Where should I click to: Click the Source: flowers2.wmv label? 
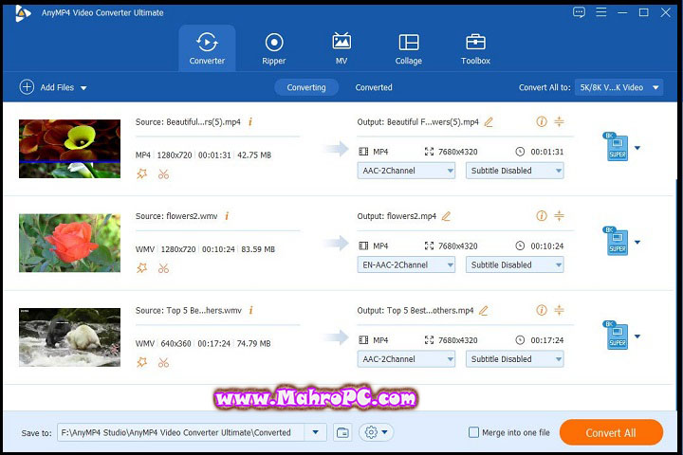176,216
